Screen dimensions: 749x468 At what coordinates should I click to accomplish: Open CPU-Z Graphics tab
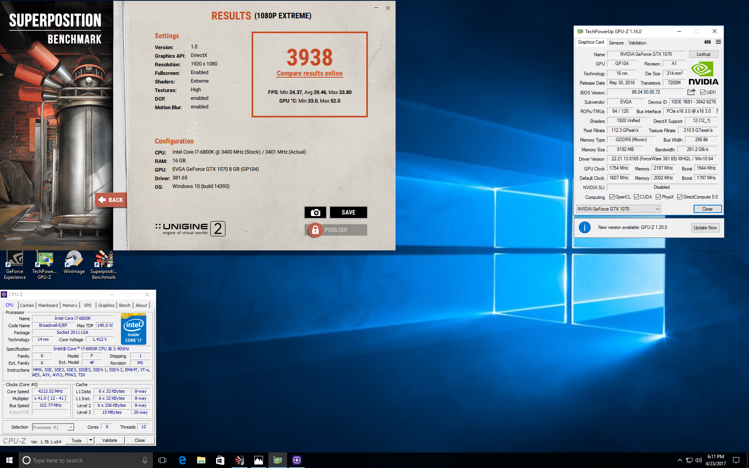click(106, 305)
